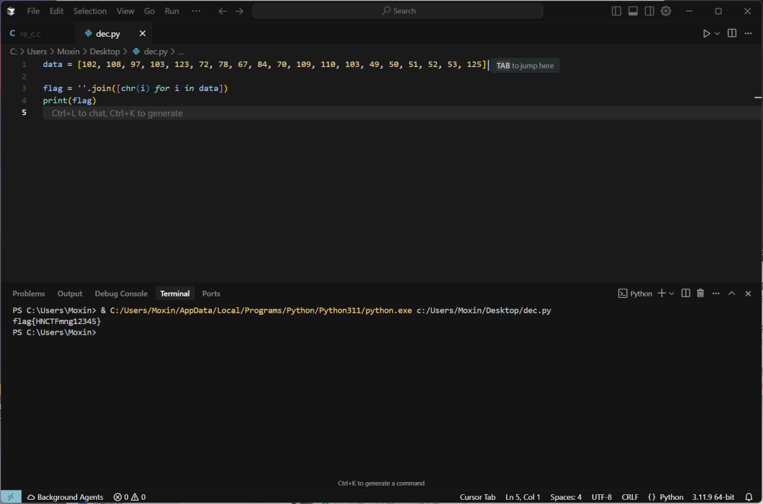Screen dimensions: 763x504
Task: Click Ln 5, Col 1 position indicator
Action: 523,497
